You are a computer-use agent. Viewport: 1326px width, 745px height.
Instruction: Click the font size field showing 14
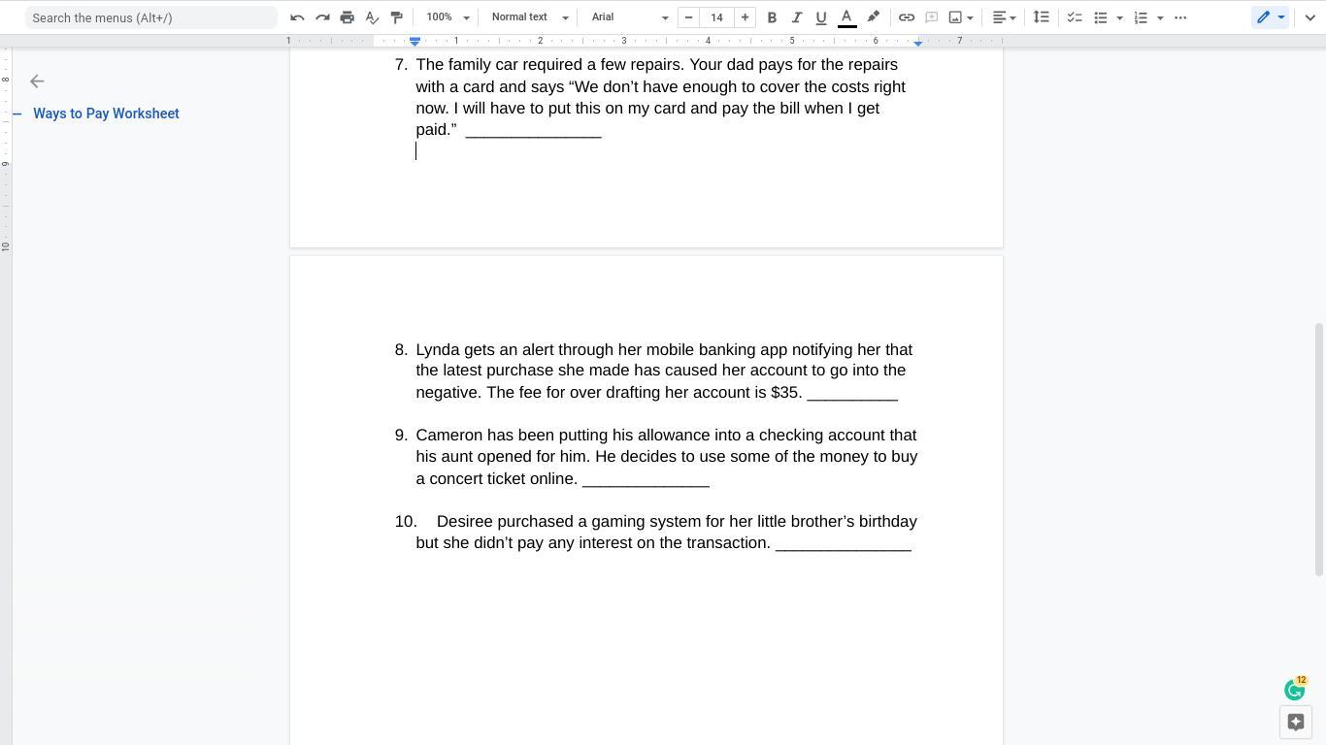click(x=716, y=17)
